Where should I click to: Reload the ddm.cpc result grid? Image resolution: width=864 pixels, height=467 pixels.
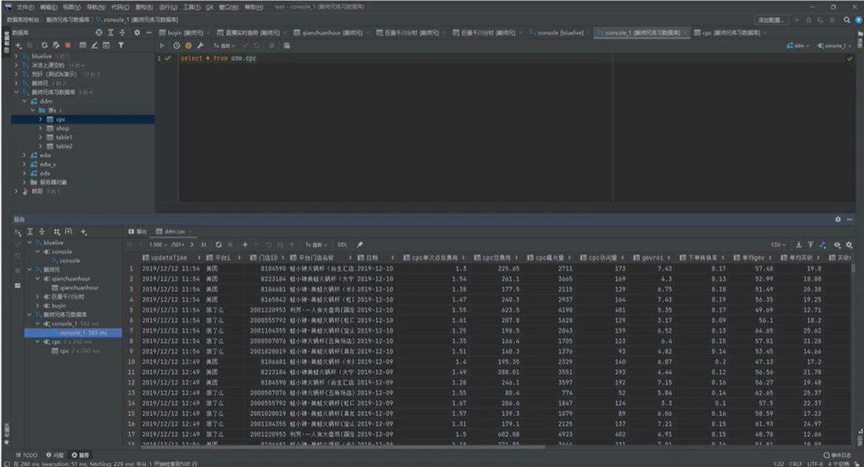(x=219, y=244)
